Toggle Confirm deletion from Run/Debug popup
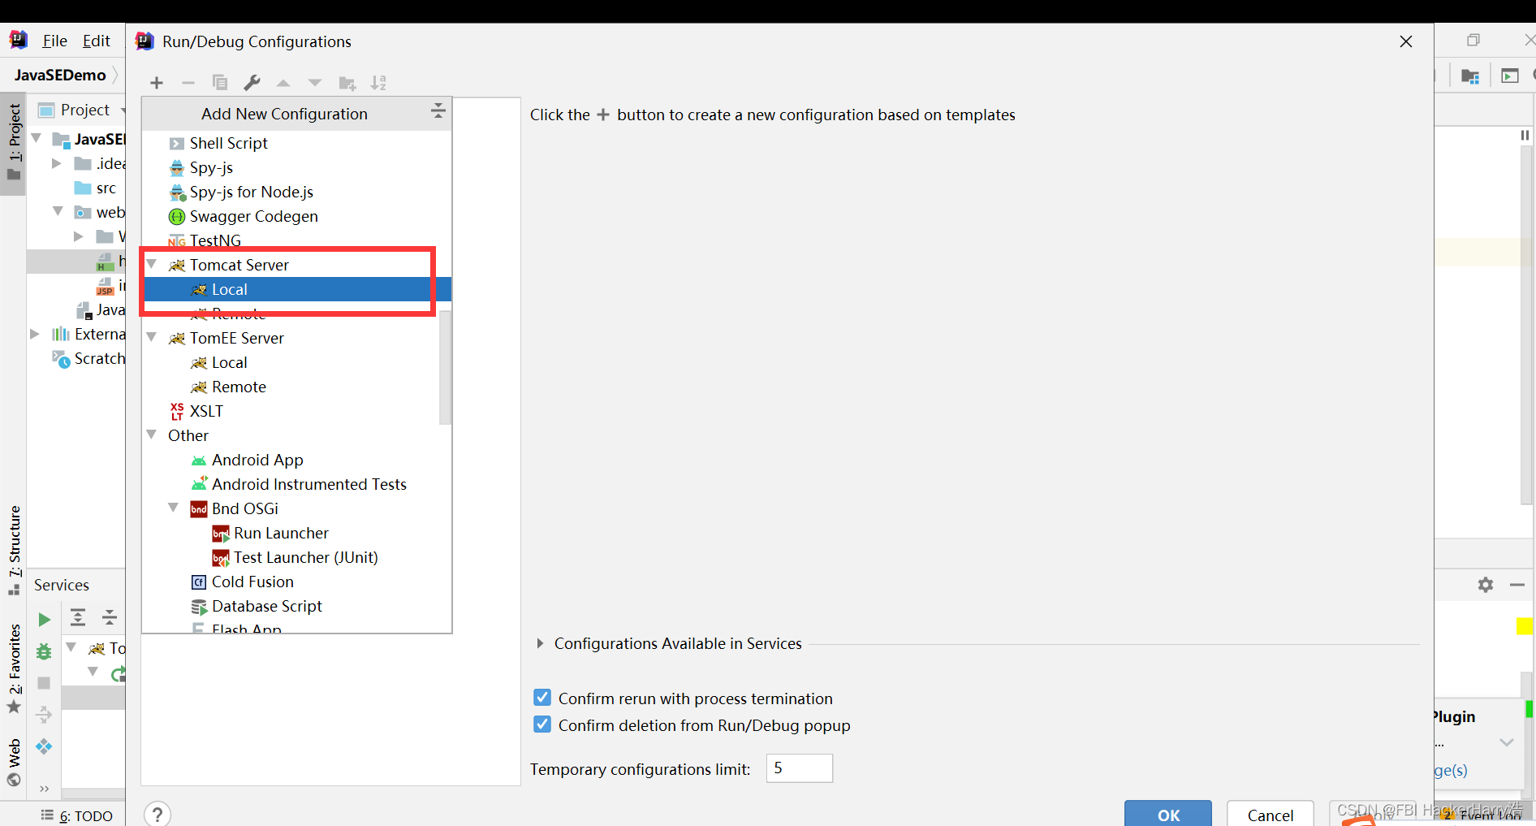 pos(542,724)
